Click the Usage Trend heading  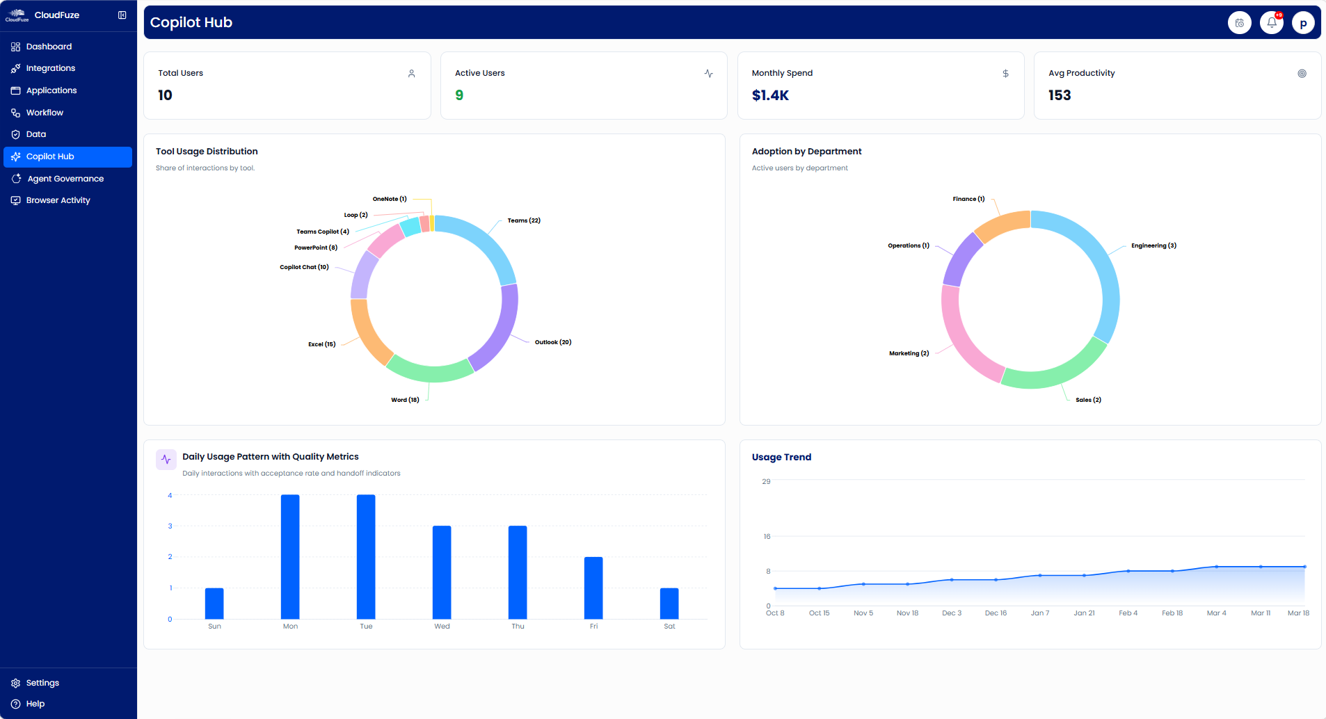click(781, 457)
